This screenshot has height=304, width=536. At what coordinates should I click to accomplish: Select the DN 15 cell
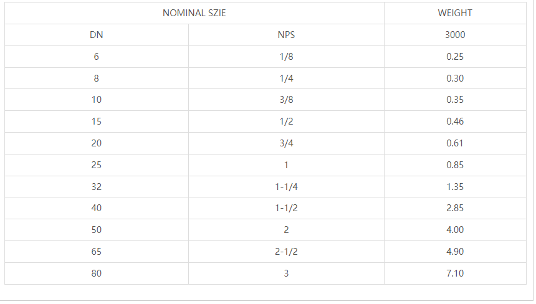point(97,121)
